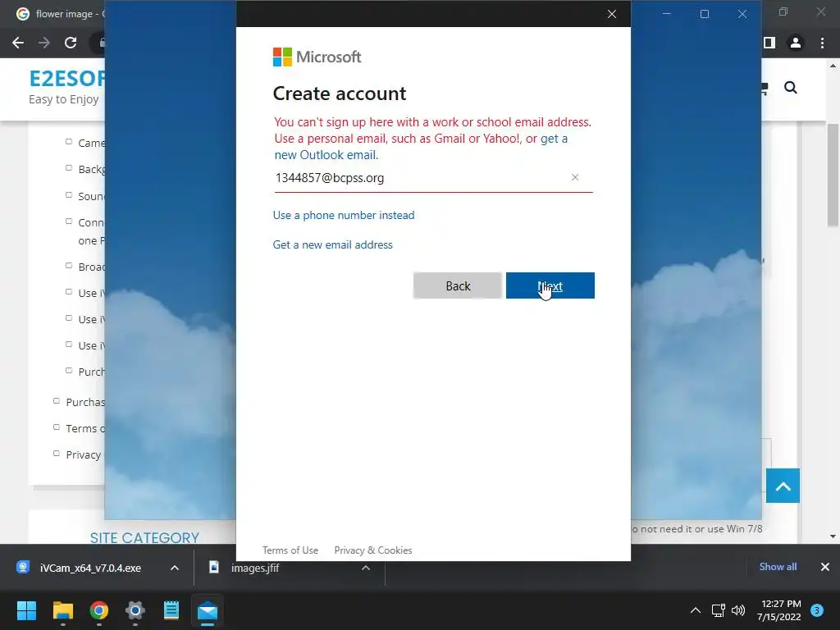The width and height of the screenshot is (840, 630).
Task: Clear the email field with the X icon
Action: [x=575, y=177]
